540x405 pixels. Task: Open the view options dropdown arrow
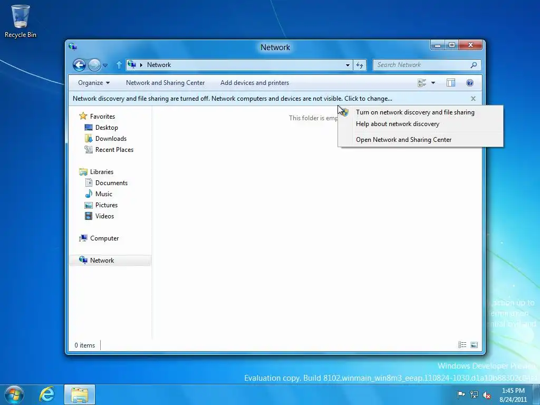433,83
